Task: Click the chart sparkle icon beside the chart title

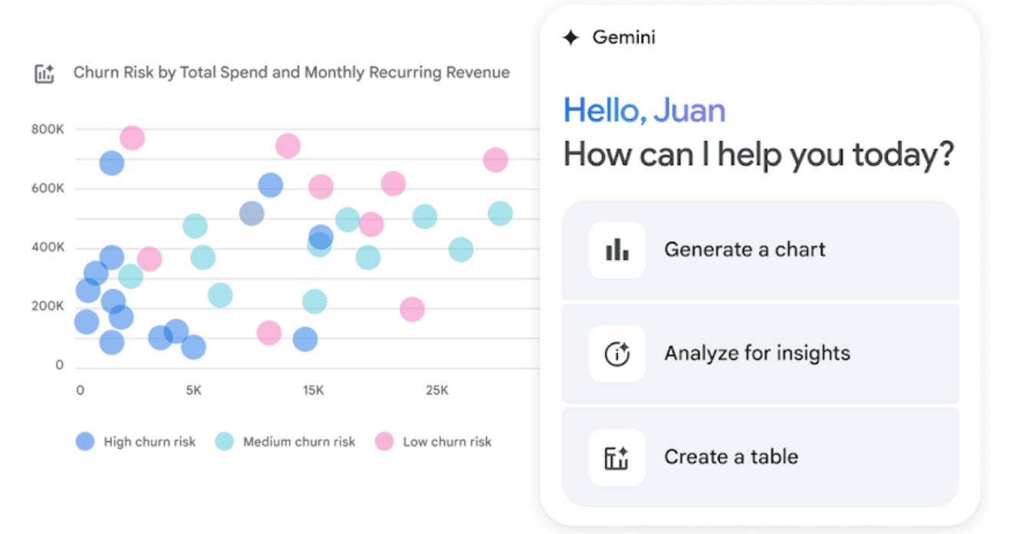Action: click(x=44, y=74)
